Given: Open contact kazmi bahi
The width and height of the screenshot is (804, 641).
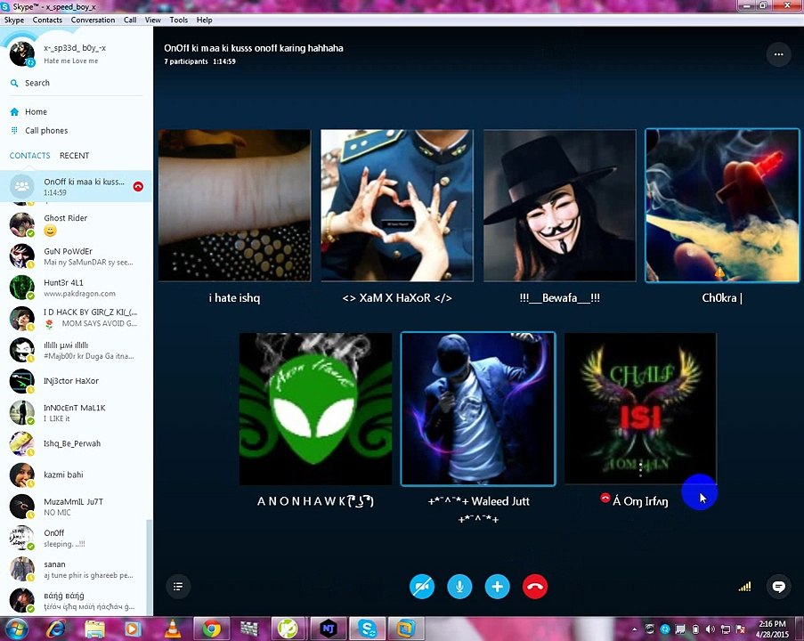Looking at the screenshot, I should pyautogui.click(x=76, y=475).
